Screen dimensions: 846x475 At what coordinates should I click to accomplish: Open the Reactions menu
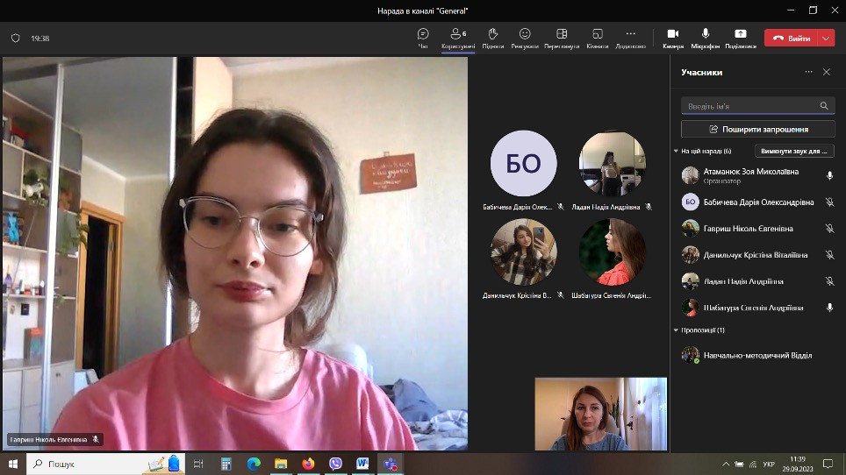click(x=525, y=39)
